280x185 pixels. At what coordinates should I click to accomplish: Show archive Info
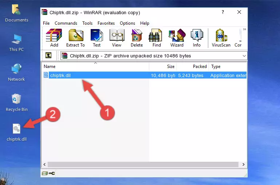(197, 38)
